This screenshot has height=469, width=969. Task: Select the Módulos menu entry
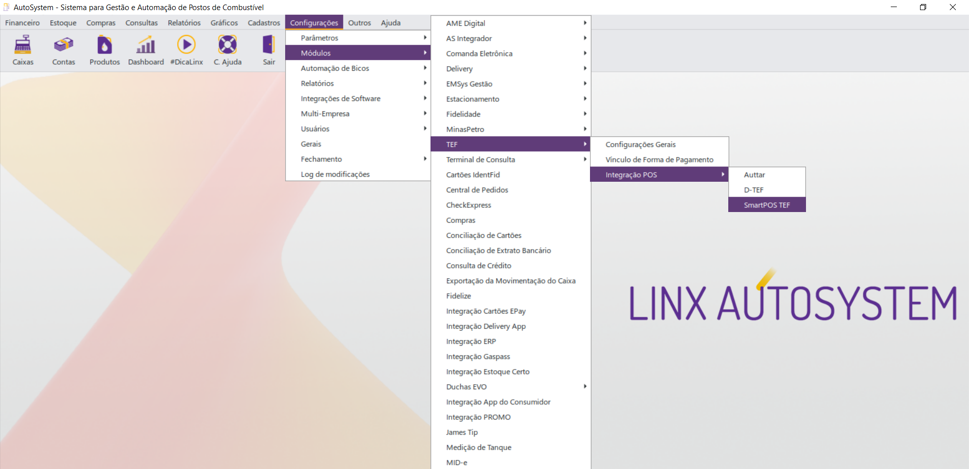tap(358, 53)
